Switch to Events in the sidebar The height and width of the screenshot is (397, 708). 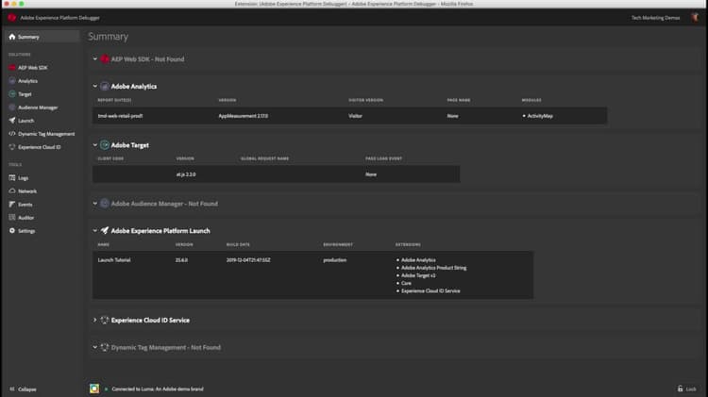click(x=25, y=205)
